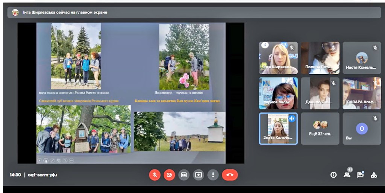
Task: Unmute the microphone in the call controls
Action: click(155, 175)
